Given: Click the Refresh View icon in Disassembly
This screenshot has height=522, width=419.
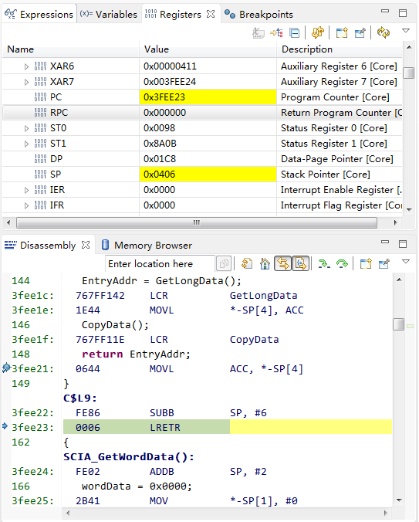Looking at the screenshot, I should pos(247,263).
